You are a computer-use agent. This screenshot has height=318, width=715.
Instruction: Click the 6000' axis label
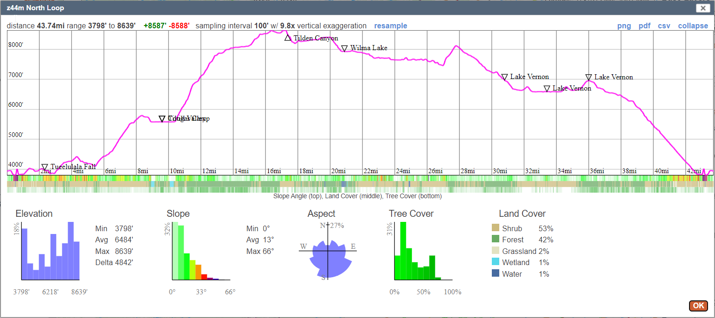(16, 105)
